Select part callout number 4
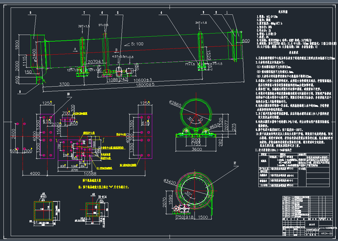Image resolution: width=338 pixels, height=241 pixels. pos(161,12)
